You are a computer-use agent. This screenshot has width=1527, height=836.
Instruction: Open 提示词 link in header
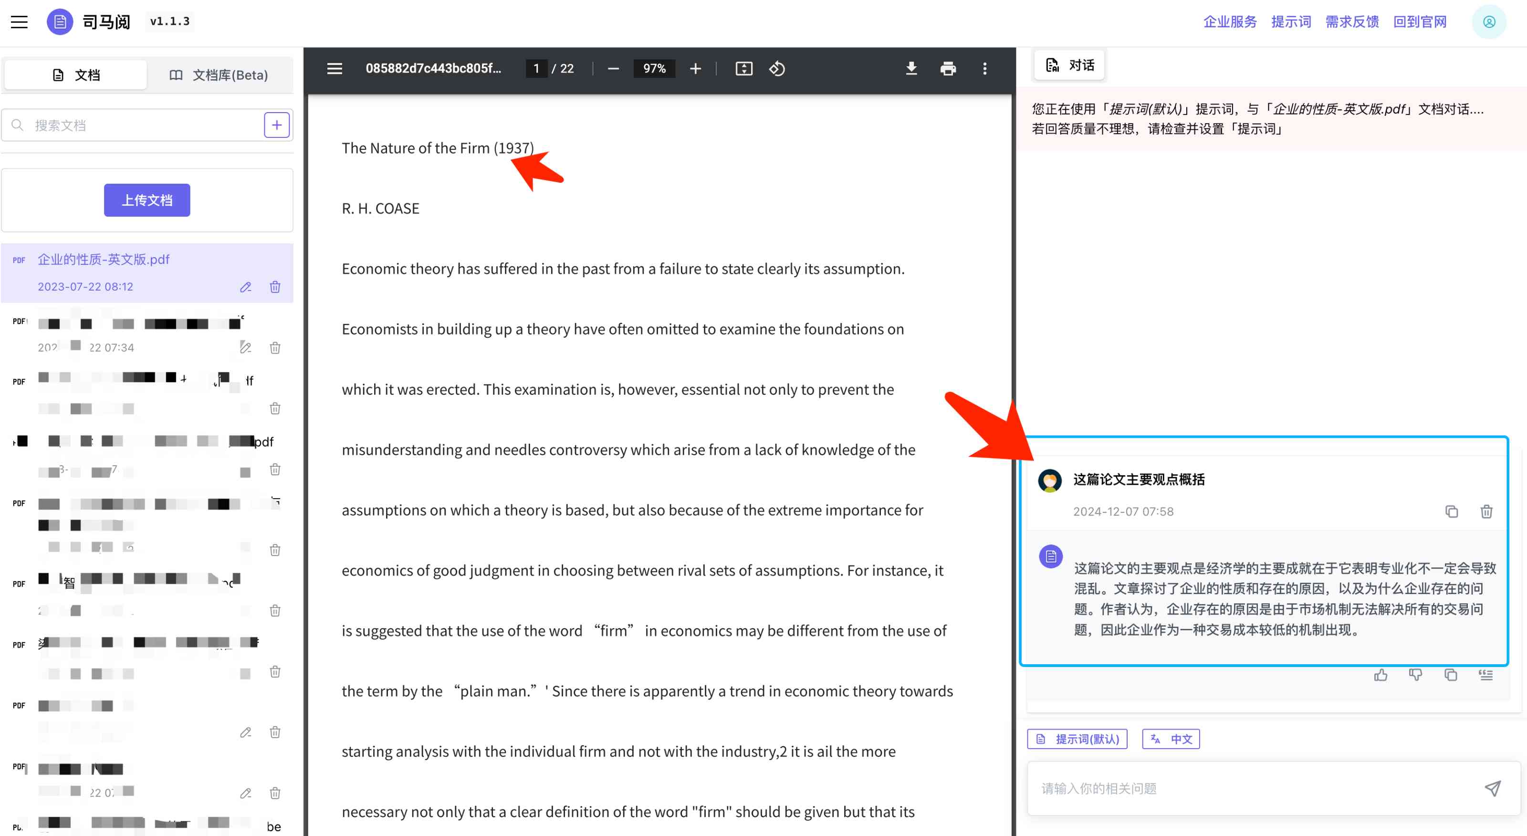click(1291, 22)
